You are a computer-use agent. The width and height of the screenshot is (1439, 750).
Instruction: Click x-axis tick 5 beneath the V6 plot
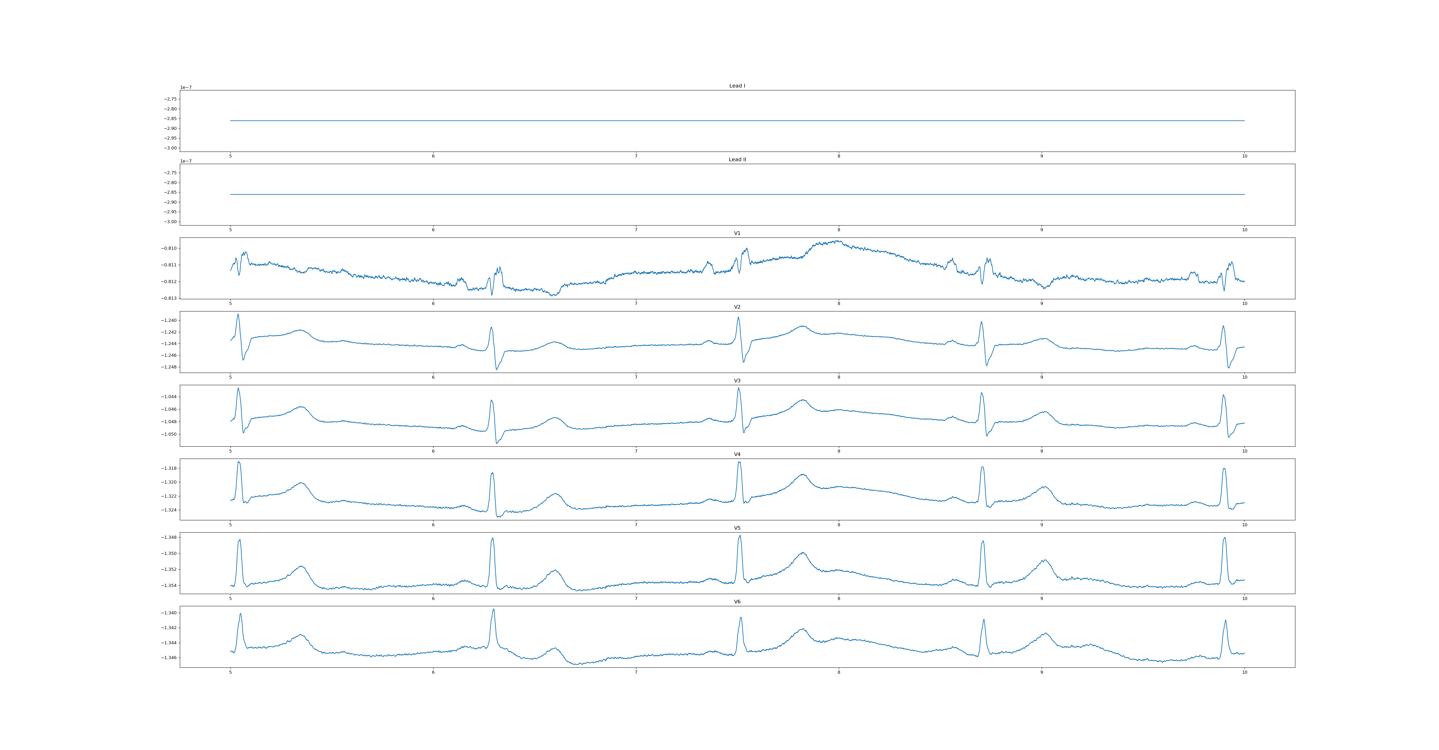(x=230, y=672)
